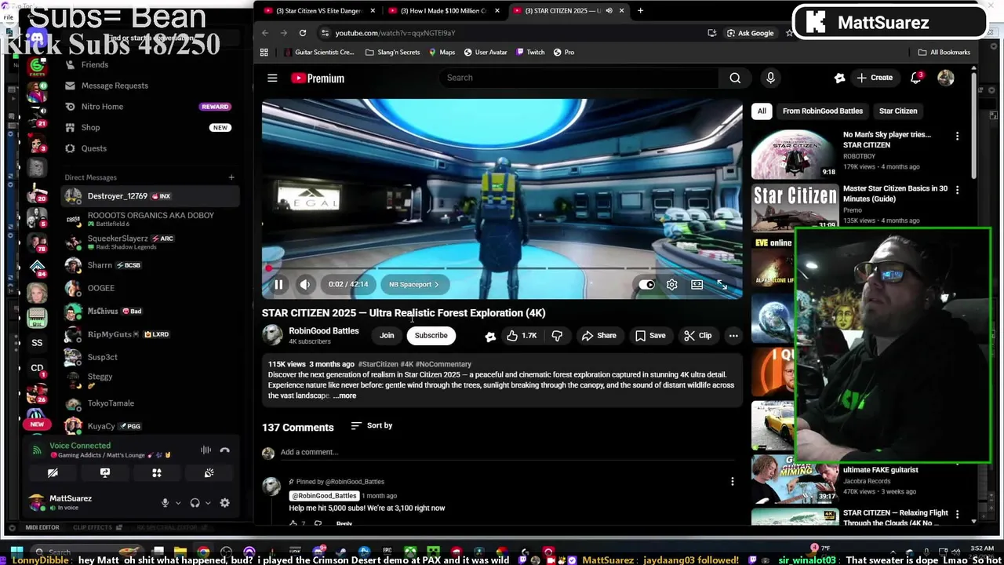The height and width of the screenshot is (565, 1004).
Task: Open the Slang'n Secrets bookmark folder
Action: pos(393,53)
